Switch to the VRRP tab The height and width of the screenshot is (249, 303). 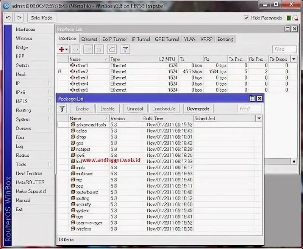206,39
